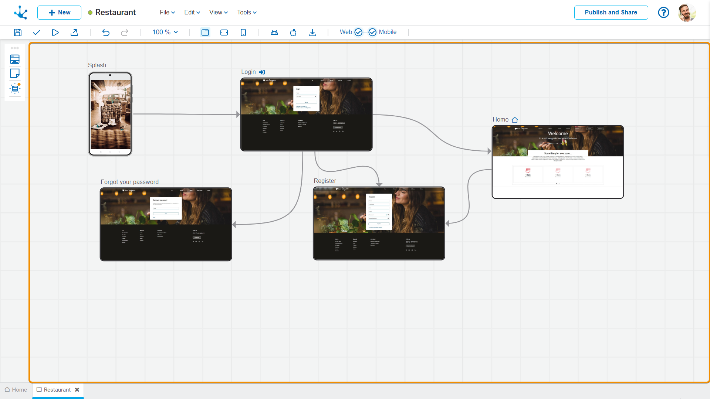
Task: Select the share/link icon in toolbar
Action: point(75,32)
